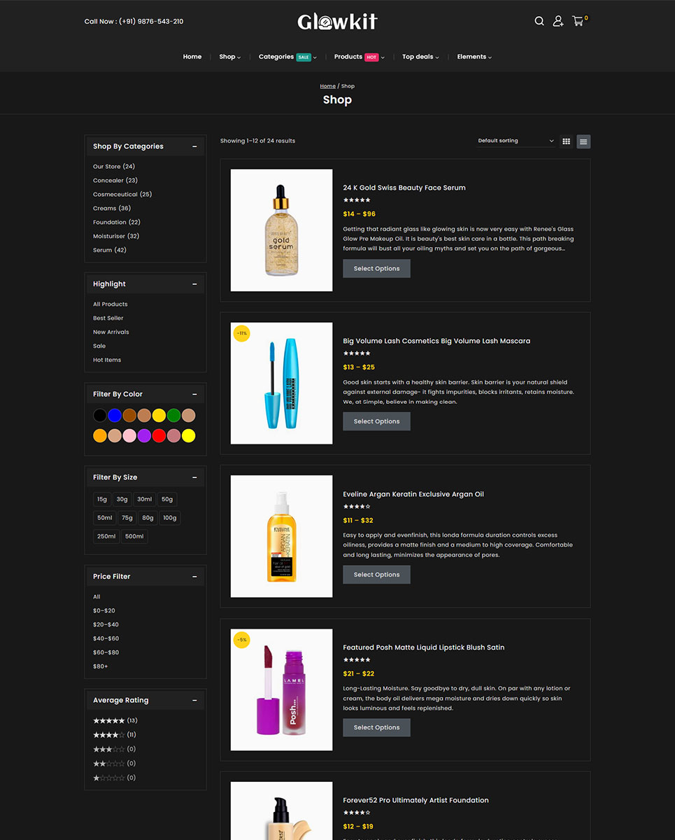Filter by five-star average rating

pos(109,720)
